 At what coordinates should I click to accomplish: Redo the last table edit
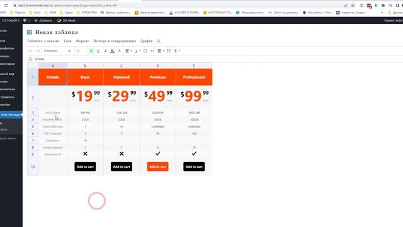[38, 51]
